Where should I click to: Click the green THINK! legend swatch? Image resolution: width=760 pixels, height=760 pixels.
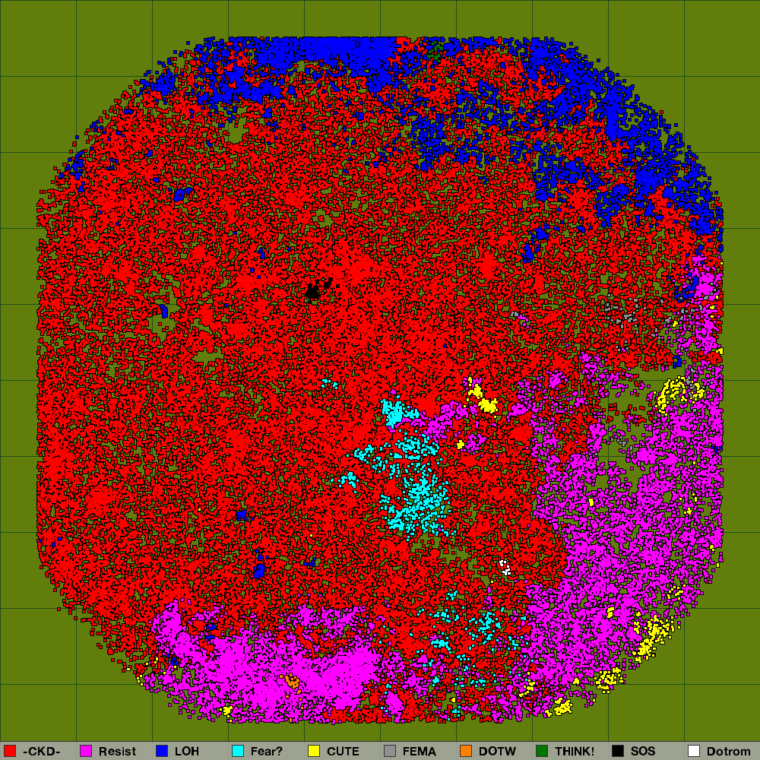[x=542, y=751]
